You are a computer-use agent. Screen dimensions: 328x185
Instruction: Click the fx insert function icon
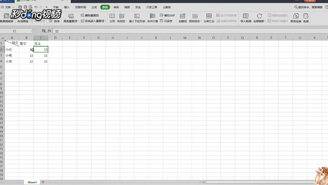click(49, 31)
